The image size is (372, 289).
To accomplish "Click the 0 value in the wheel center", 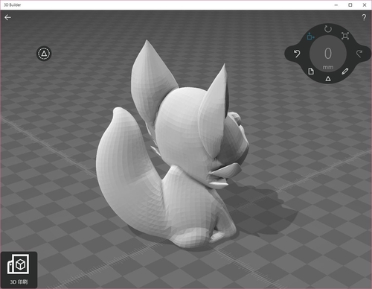I will (328, 54).
